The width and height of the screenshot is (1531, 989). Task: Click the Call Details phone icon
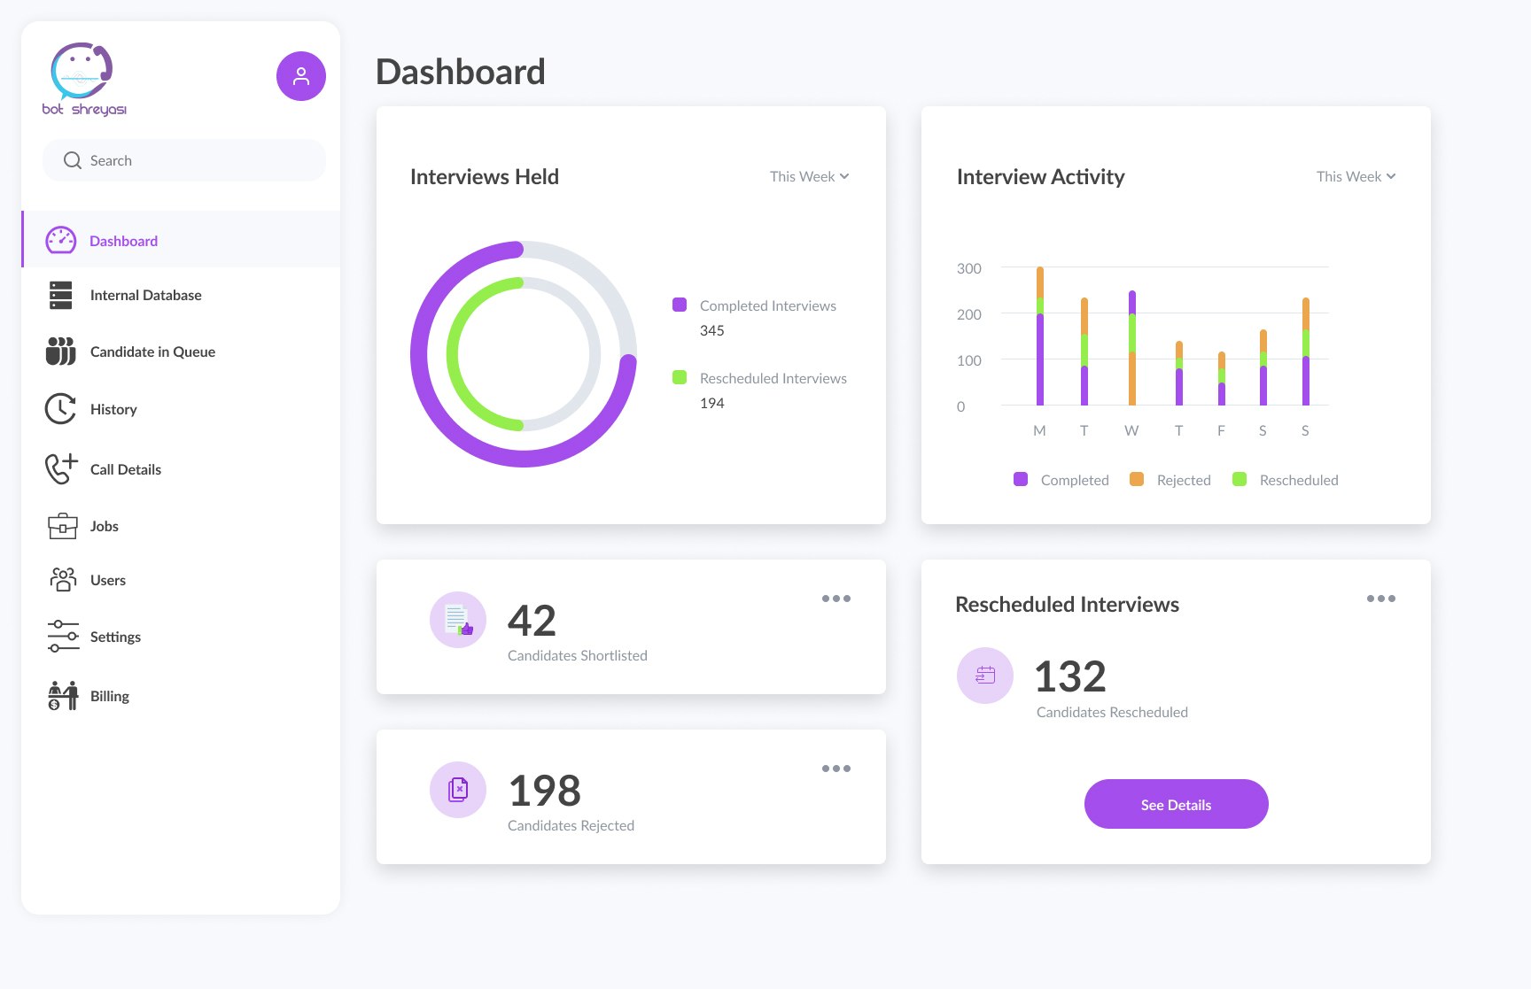click(x=61, y=468)
